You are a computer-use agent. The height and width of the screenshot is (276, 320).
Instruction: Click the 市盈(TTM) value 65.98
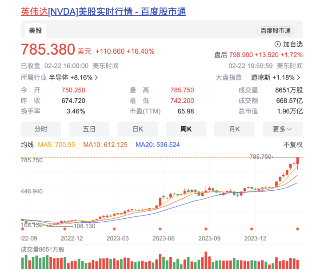coord(186,112)
